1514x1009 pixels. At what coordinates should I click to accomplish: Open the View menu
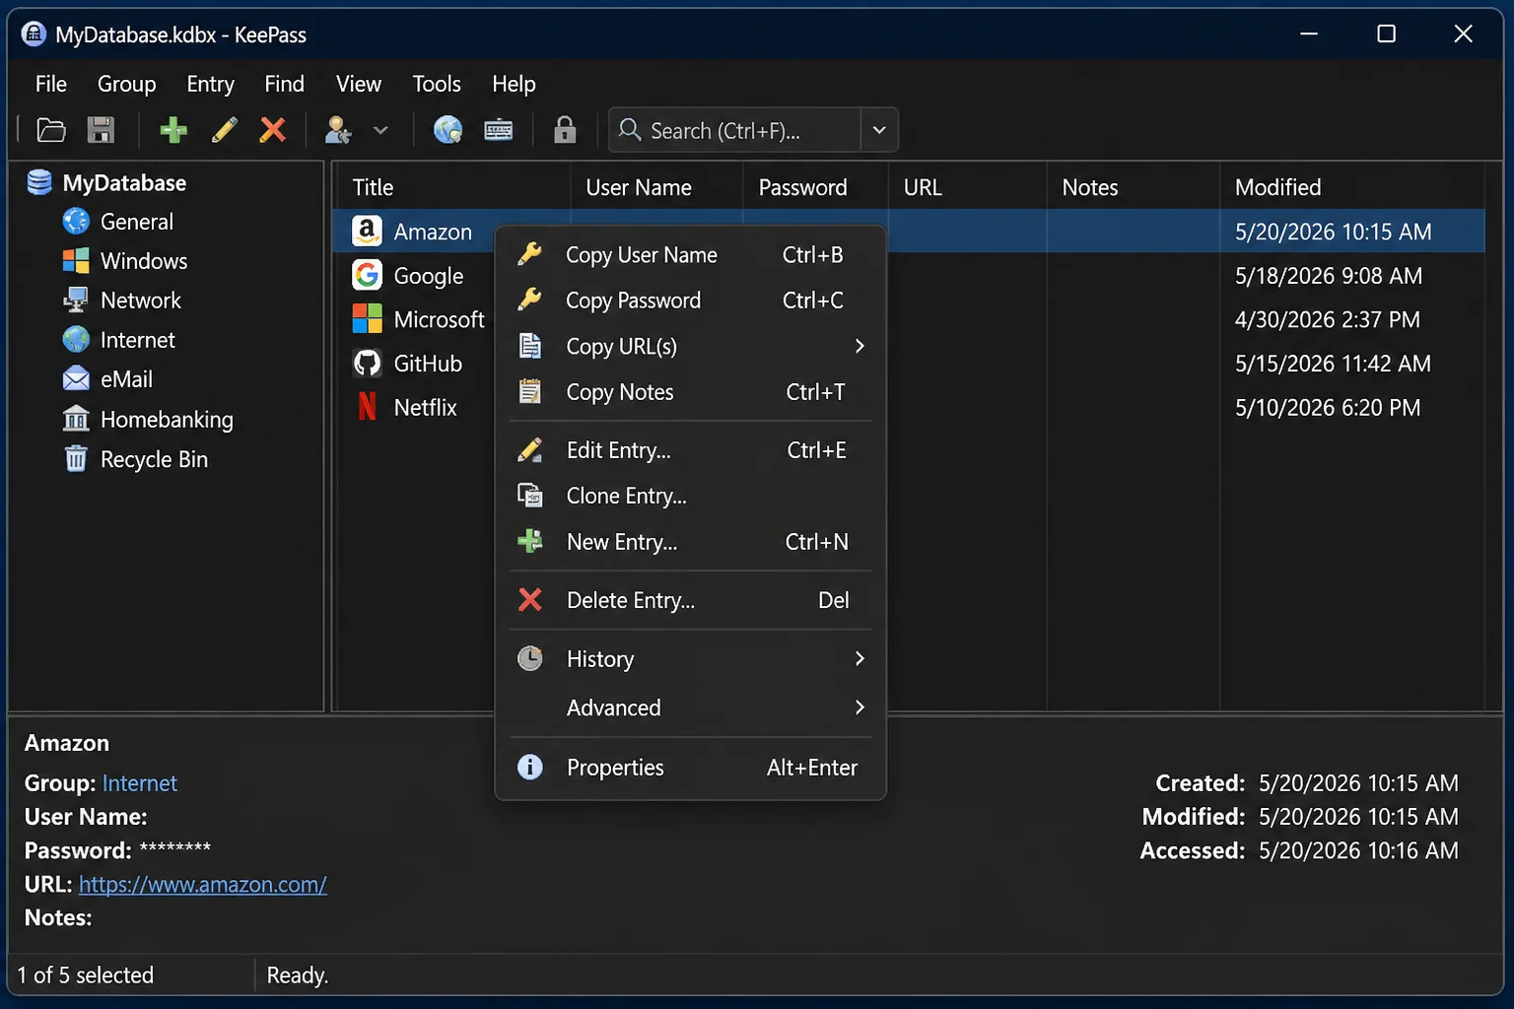coord(359,84)
